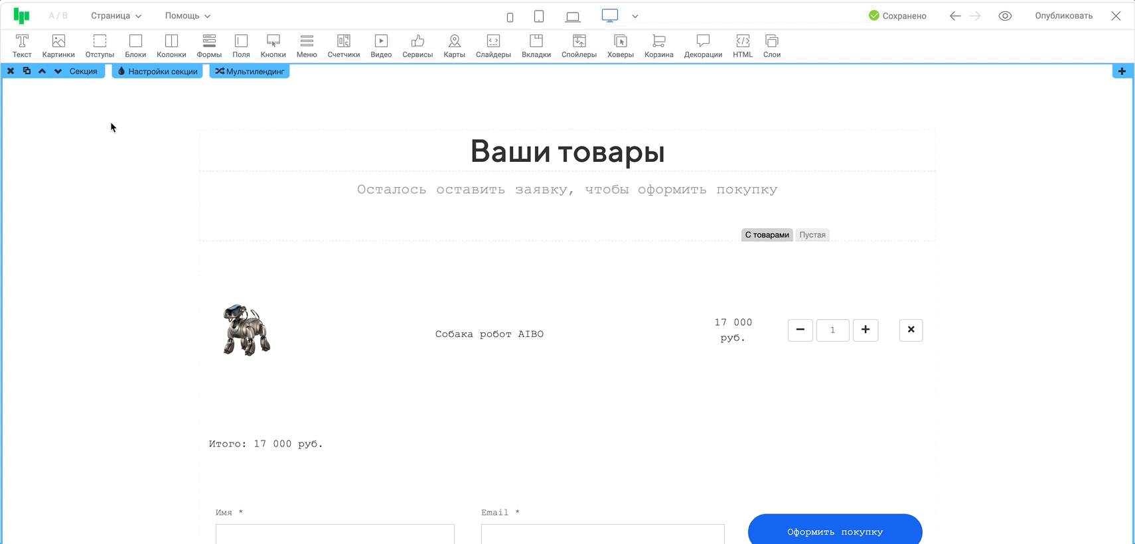This screenshot has height=544, width=1135.
Task: Open the Сервисы tool
Action: (417, 46)
